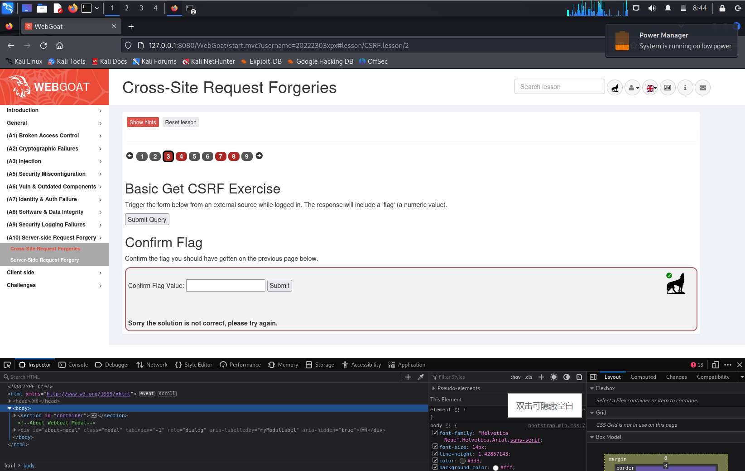Focus the Search HTML field
The width and height of the screenshot is (745, 471).
click(x=202, y=377)
